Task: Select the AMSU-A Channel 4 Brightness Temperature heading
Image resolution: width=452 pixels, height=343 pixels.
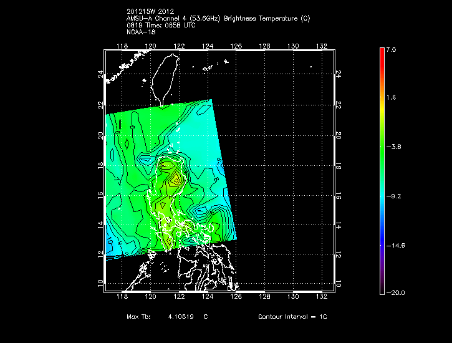Action: (x=218, y=19)
